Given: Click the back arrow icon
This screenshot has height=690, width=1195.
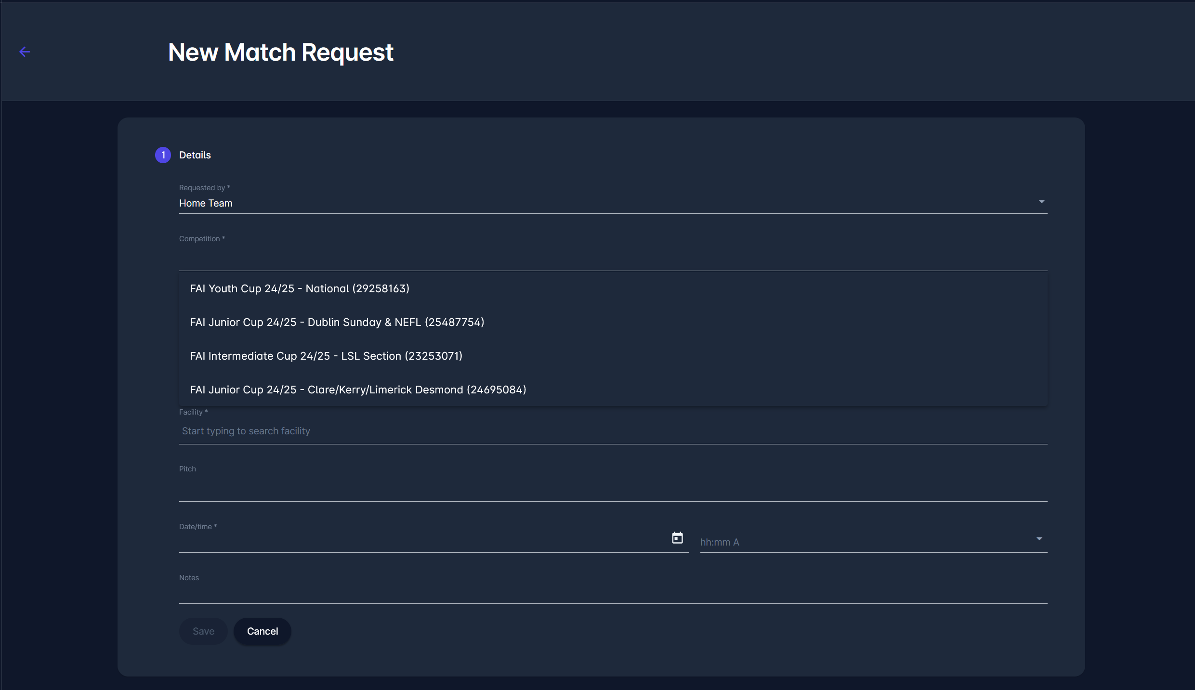Looking at the screenshot, I should 25,52.
